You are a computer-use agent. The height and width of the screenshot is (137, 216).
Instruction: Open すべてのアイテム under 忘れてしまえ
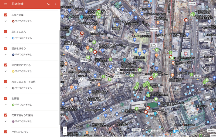coord(23,38)
